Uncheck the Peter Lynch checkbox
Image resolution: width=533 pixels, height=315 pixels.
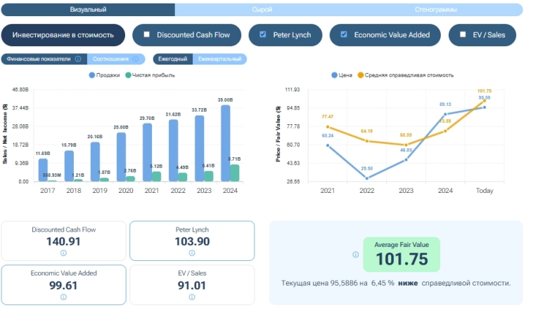263,34
